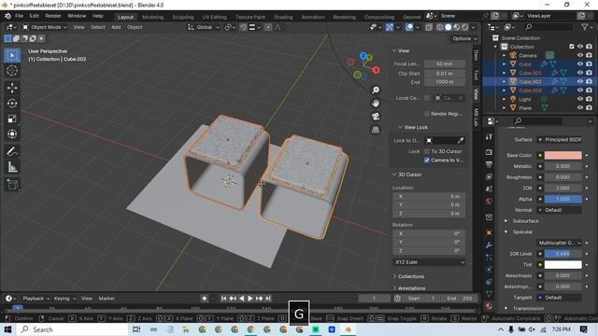Open Multiscatter distribution dropdown
The image size is (598, 336).
[x=560, y=243]
